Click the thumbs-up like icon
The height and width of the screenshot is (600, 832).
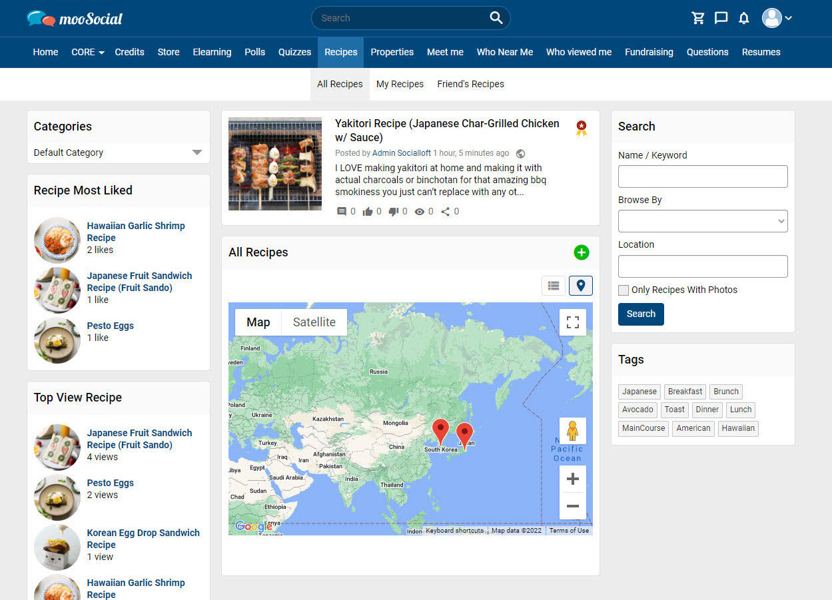pyautogui.click(x=368, y=212)
